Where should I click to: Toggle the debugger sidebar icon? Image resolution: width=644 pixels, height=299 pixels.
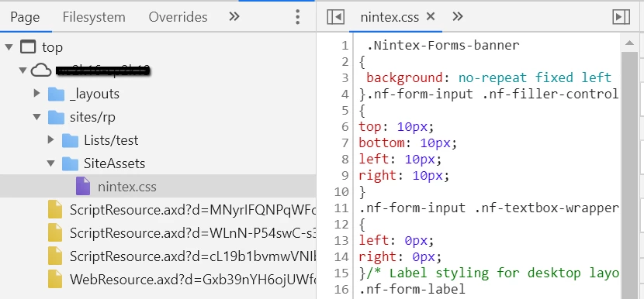coord(621,17)
